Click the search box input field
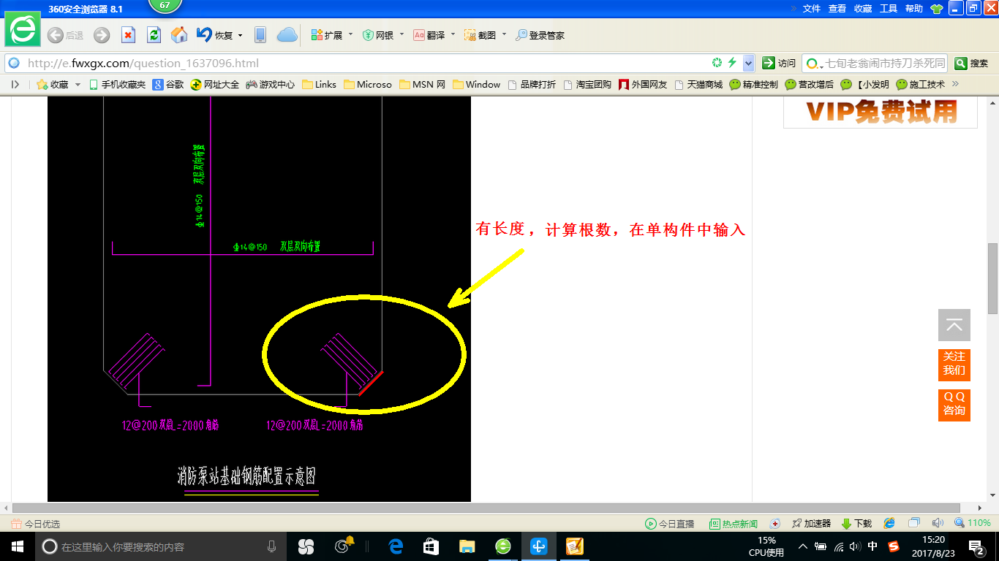Image resolution: width=999 pixels, height=561 pixels. pos(885,63)
